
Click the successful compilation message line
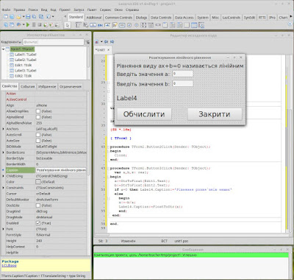click(191, 255)
